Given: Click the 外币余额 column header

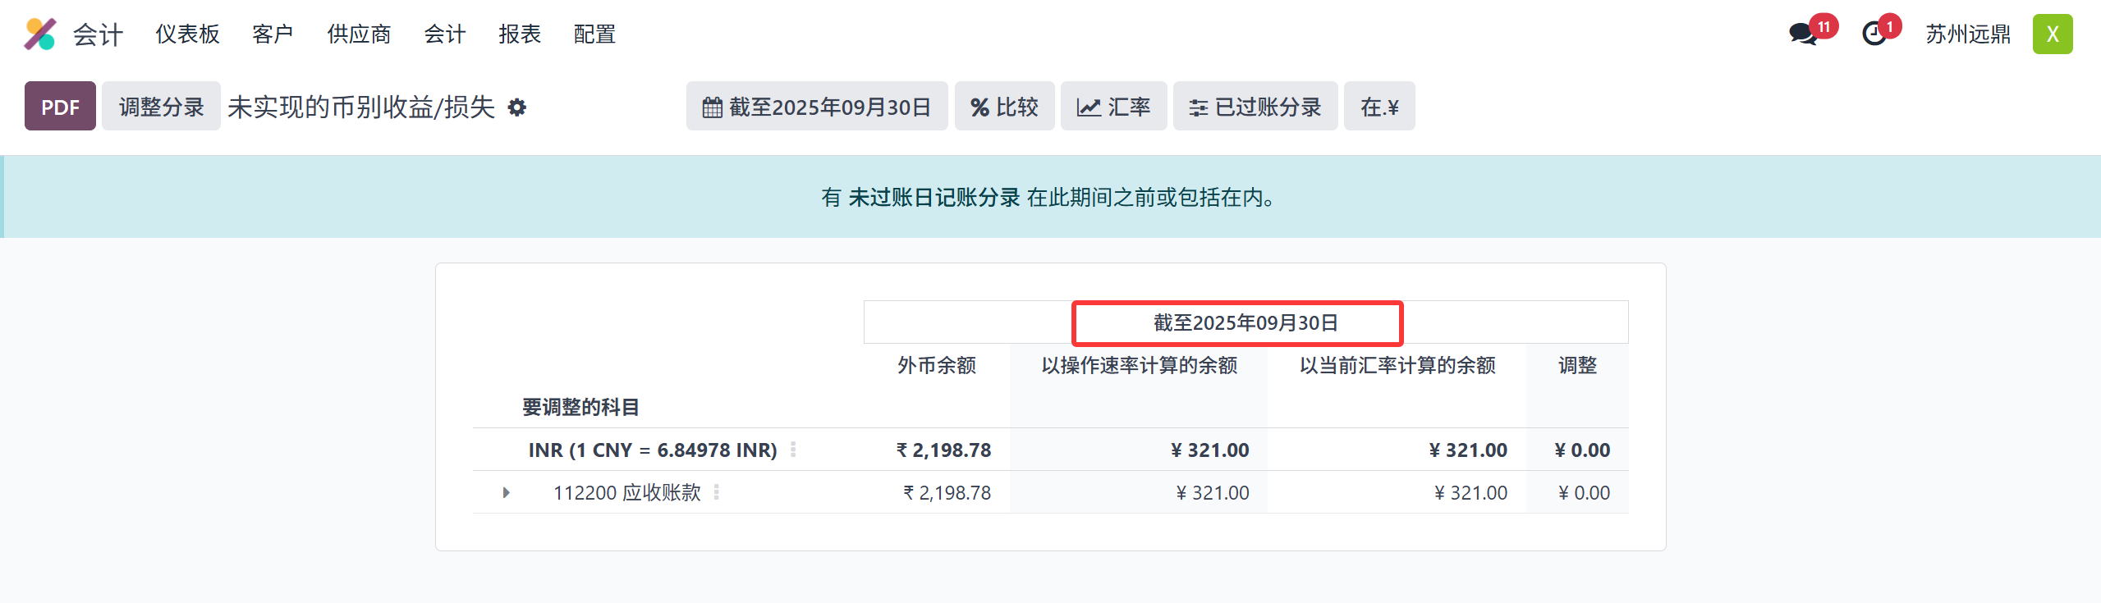Looking at the screenshot, I should (x=937, y=365).
